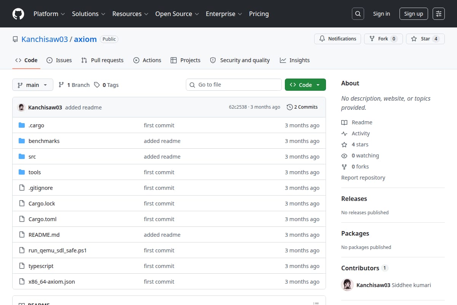Click the pulse icon next to Activity
Screen dimensions: 457x305
[x=344, y=133]
